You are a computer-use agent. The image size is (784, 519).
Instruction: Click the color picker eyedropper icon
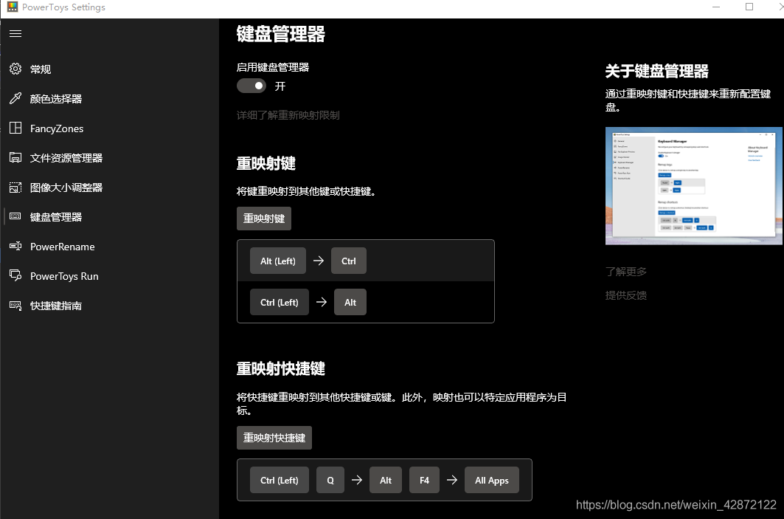pos(15,99)
